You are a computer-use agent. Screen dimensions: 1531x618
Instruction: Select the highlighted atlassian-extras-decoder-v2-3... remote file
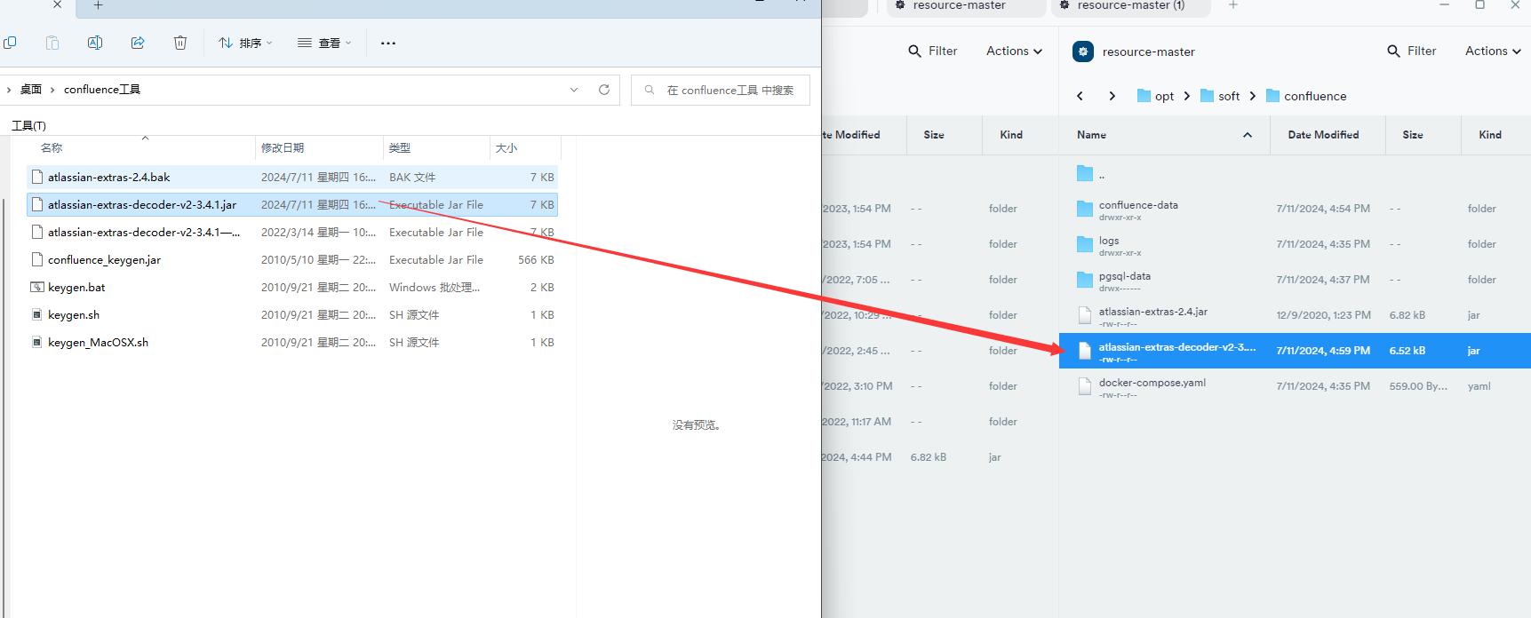coord(1295,351)
